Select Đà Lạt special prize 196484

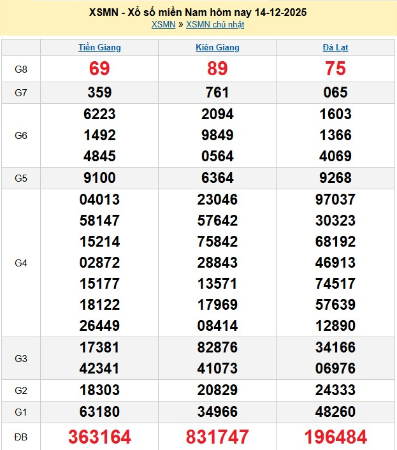pos(335,437)
